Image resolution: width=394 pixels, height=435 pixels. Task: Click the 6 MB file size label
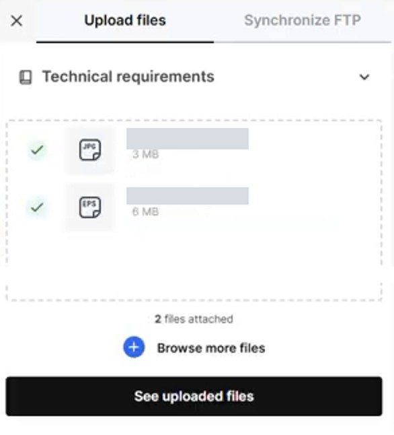click(145, 212)
